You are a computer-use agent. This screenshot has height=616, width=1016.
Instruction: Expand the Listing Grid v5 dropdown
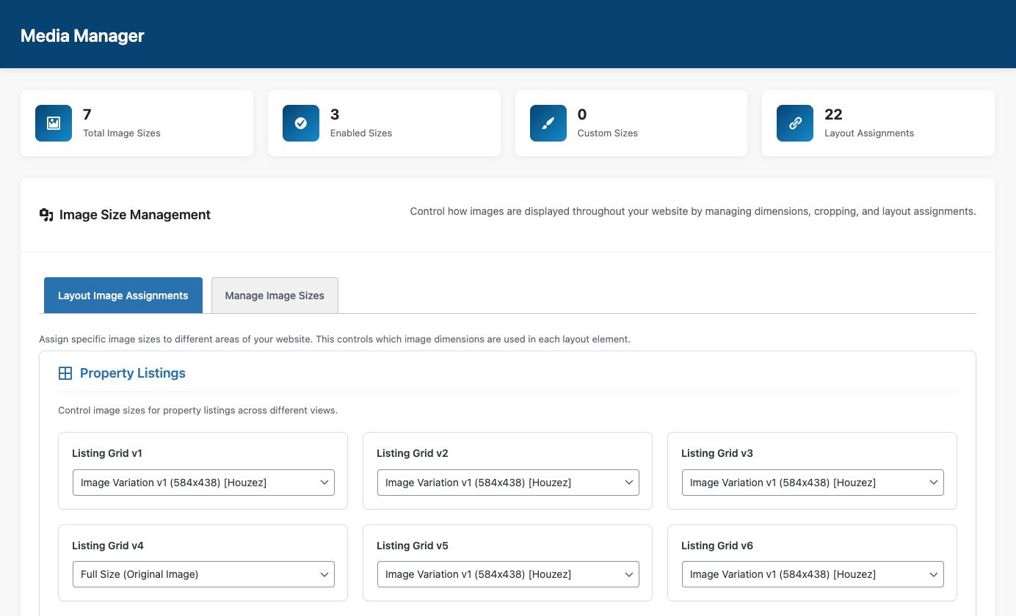tap(508, 574)
